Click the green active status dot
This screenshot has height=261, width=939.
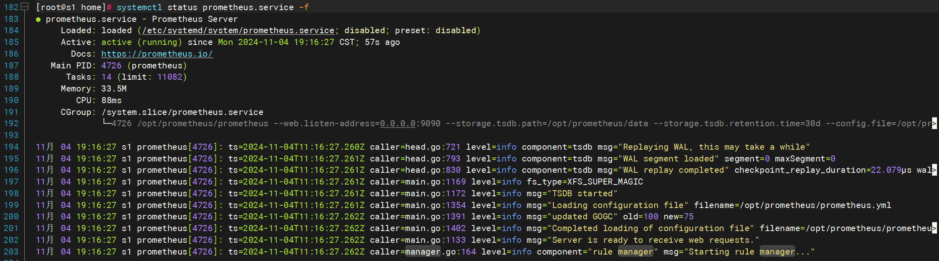coord(38,19)
